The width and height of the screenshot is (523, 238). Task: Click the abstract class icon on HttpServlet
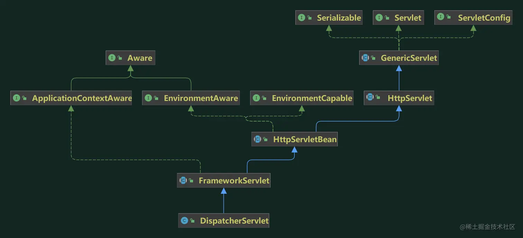click(x=370, y=97)
